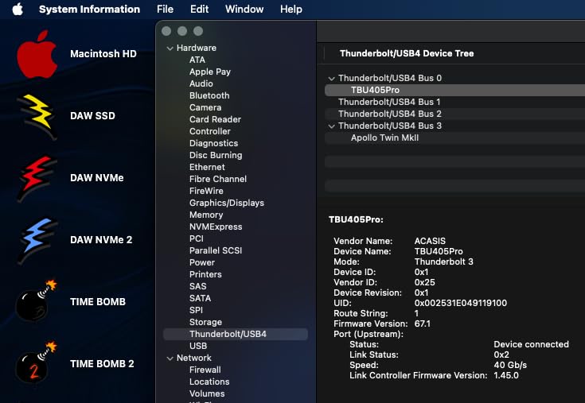Select Controller in the sidebar
Viewport: 585px width, 403px height.
(x=210, y=131)
